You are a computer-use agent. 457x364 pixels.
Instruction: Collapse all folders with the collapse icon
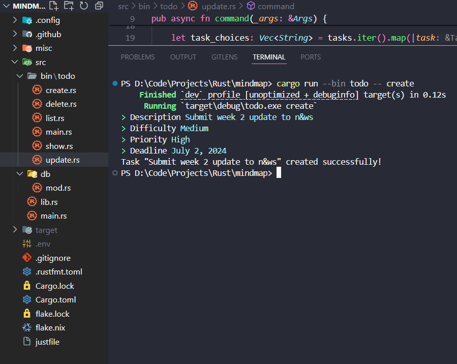tap(99, 6)
